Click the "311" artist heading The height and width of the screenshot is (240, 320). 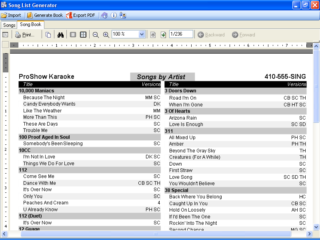tap(169, 131)
